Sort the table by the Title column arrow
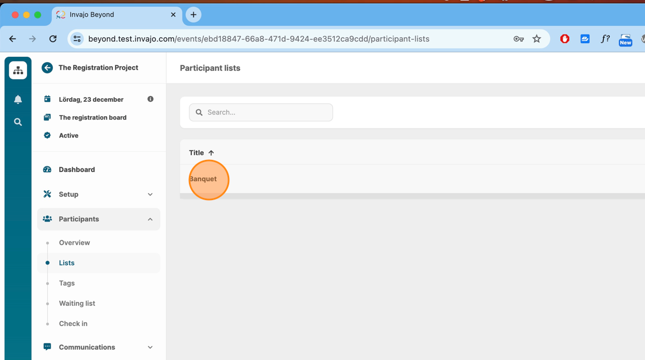 click(211, 152)
